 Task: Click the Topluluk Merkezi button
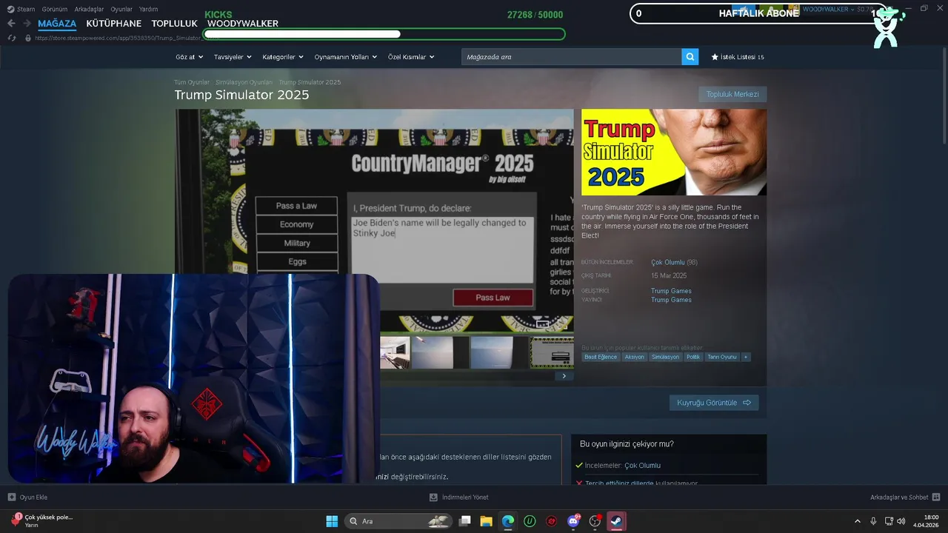(x=732, y=94)
